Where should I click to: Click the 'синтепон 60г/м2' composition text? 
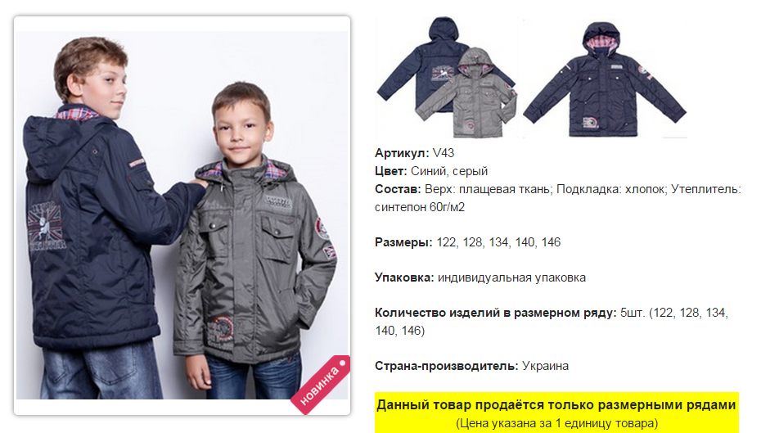(420, 207)
